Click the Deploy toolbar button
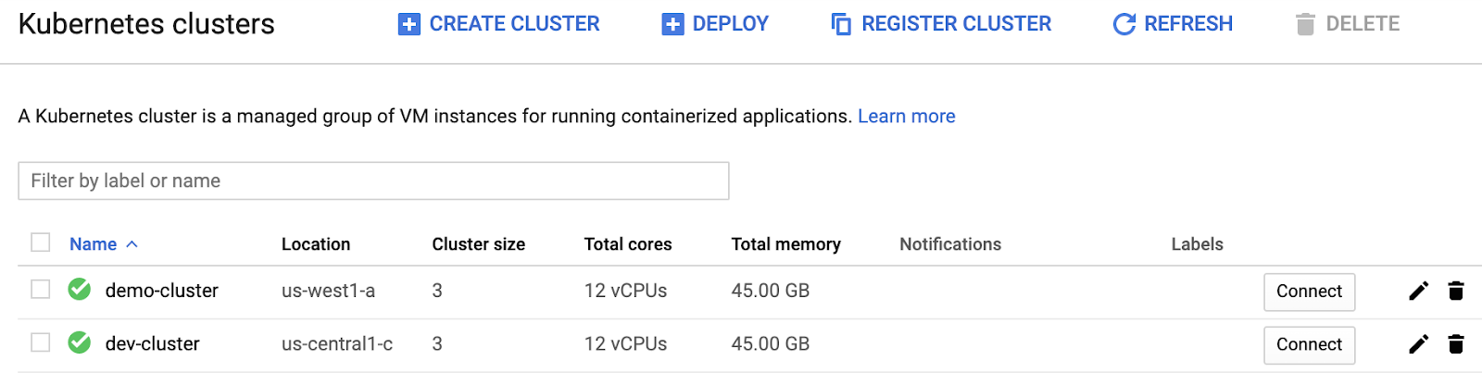Screen dimensions: 1482x373 (715, 24)
